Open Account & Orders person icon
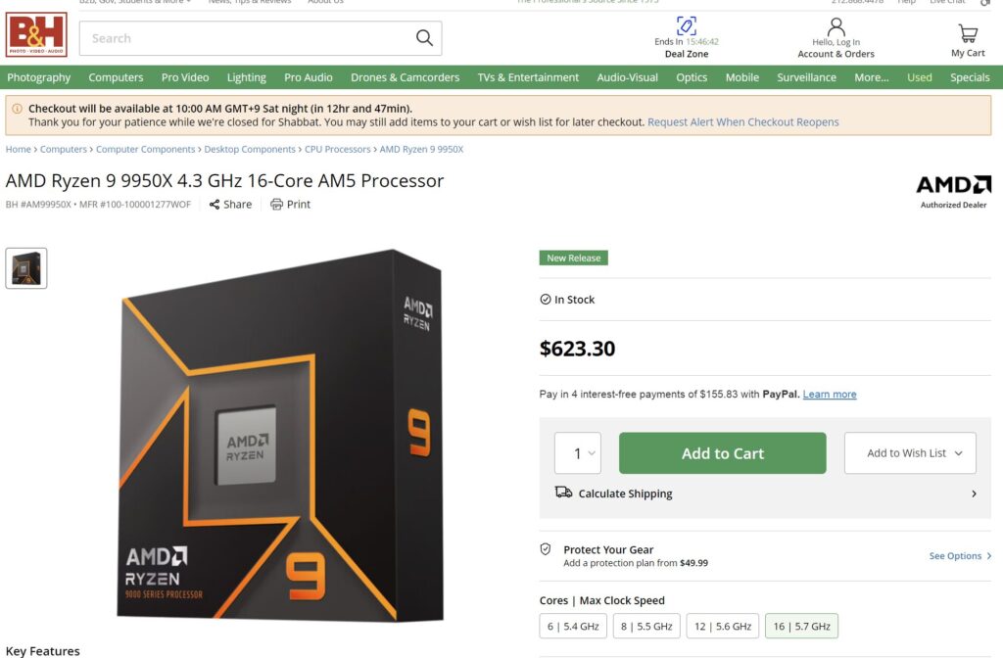1003x658 pixels. pos(836,26)
